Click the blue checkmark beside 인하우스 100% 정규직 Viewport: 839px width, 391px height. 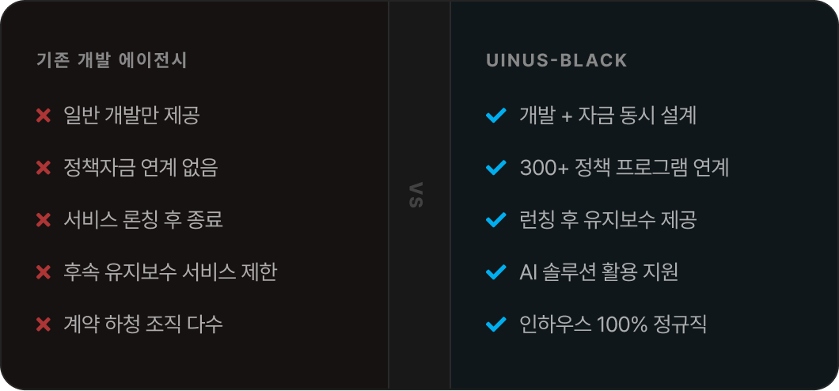(x=495, y=325)
